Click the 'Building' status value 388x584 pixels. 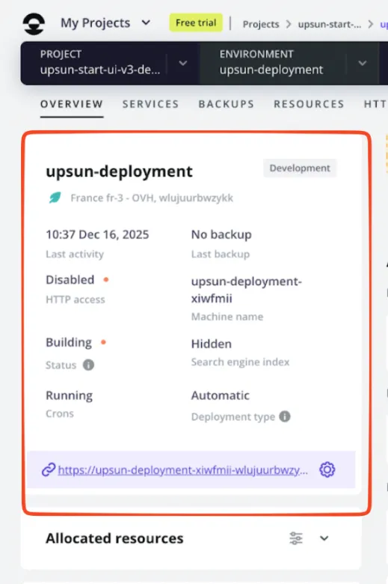pos(69,342)
